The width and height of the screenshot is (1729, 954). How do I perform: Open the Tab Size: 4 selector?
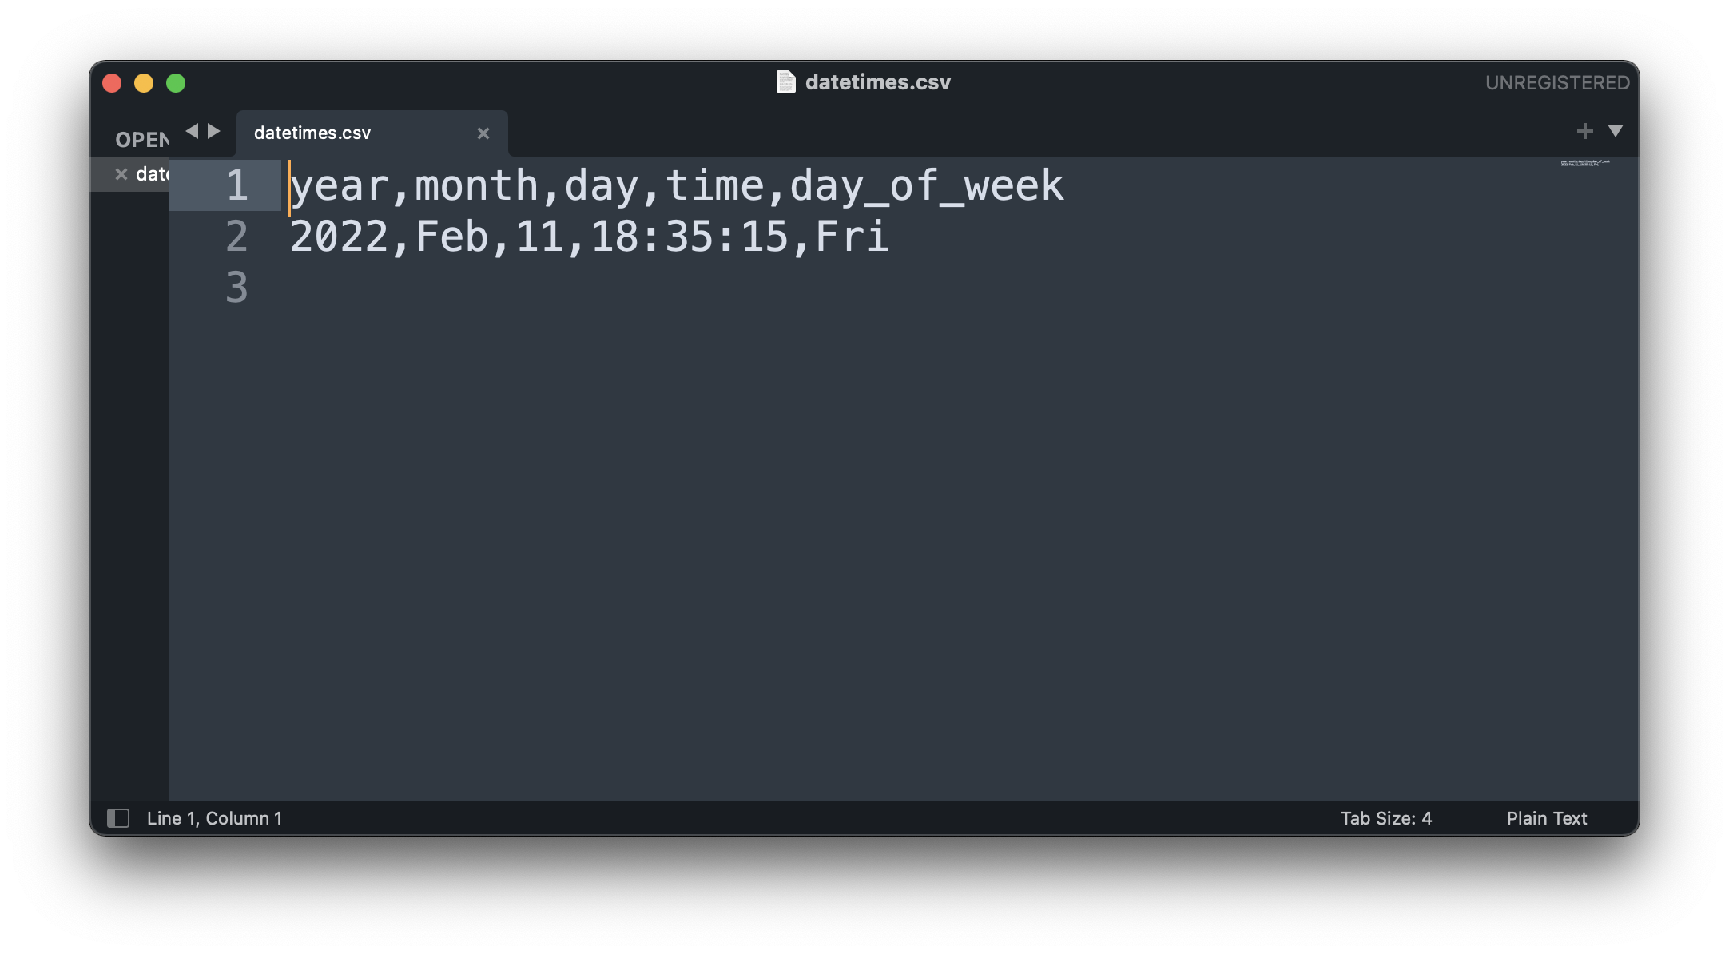click(x=1386, y=818)
